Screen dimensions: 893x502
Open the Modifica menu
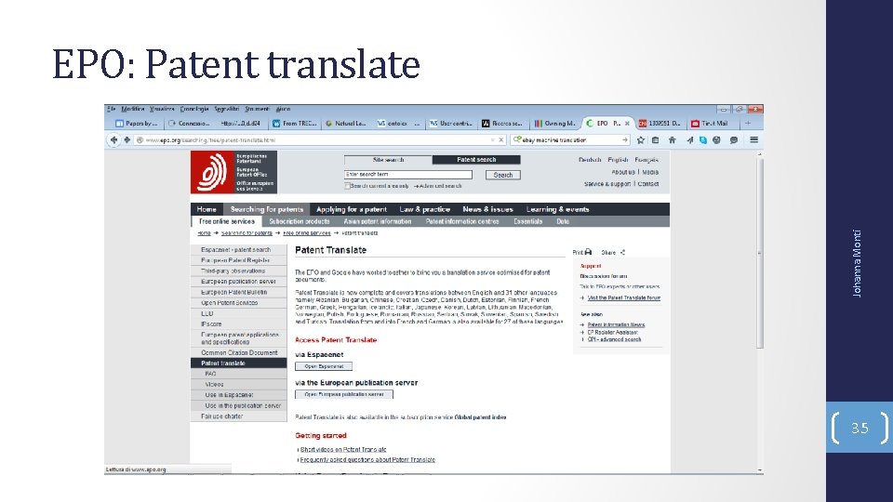click(x=133, y=109)
